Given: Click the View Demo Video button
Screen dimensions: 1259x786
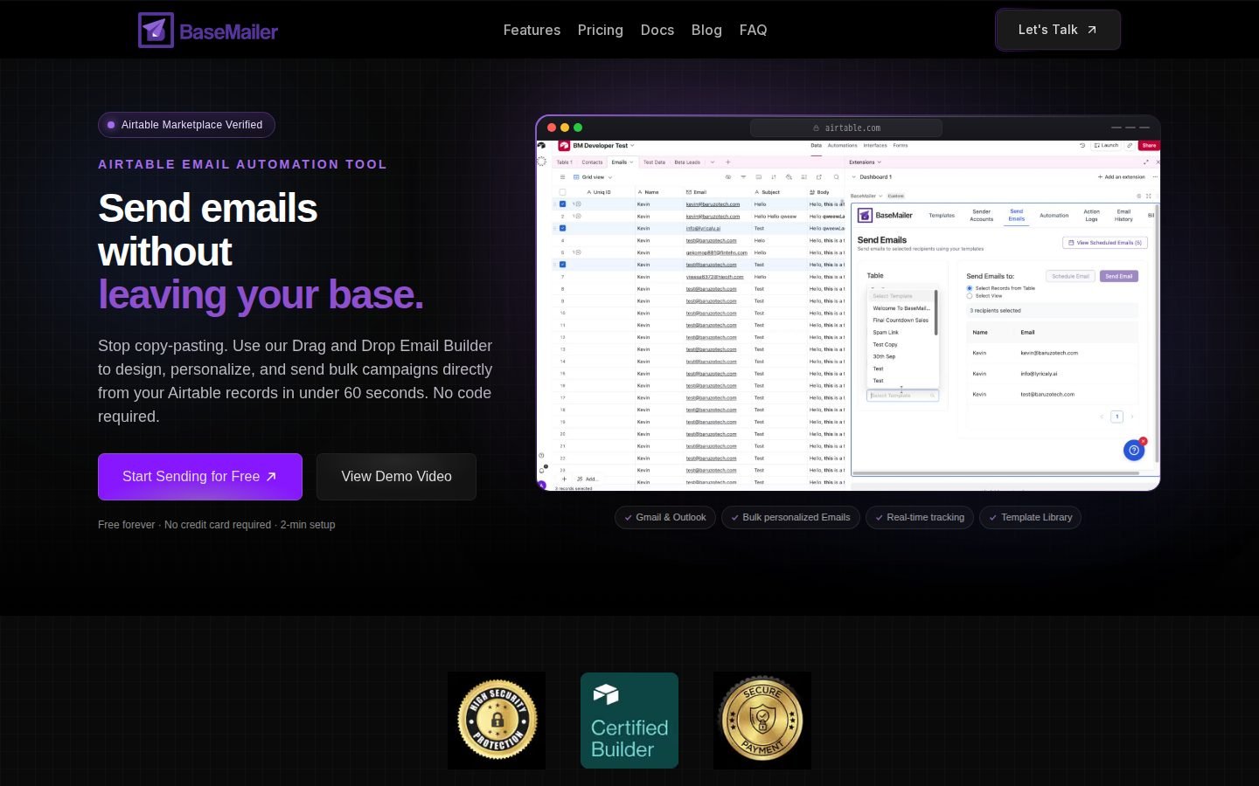Looking at the screenshot, I should click(396, 477).
